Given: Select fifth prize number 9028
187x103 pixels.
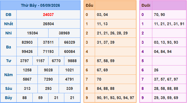Looking at the screenshot, I should (x=48, y=70).
